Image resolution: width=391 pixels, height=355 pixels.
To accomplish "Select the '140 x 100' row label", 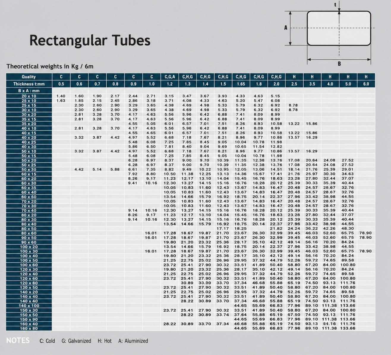I will pyautogui.click(x=29, y=306).
